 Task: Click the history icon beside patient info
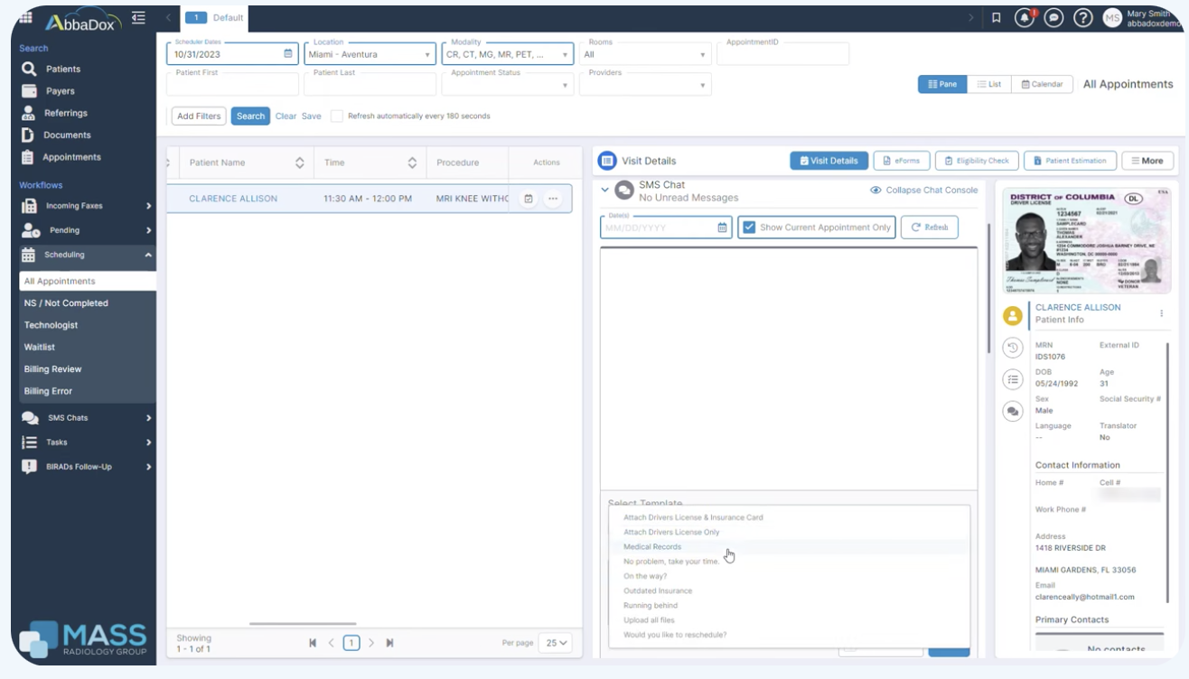(x=1013, y=348)
